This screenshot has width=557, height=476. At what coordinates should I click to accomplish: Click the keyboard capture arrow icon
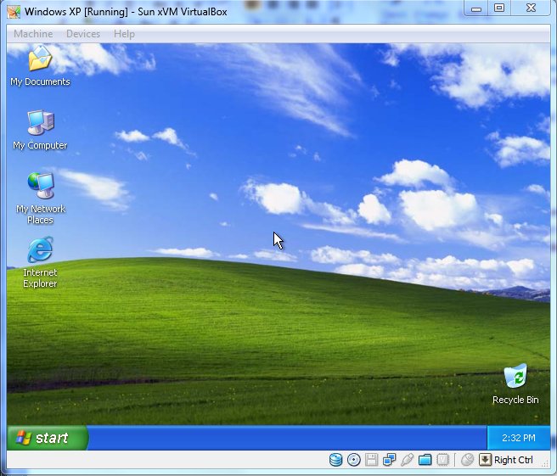click(x=485, y=460)
